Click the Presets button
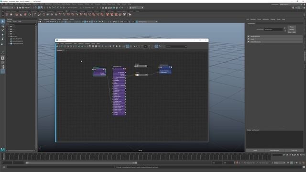Image resolution: width=306 pixels, height=172 pixels. [292, 30]
